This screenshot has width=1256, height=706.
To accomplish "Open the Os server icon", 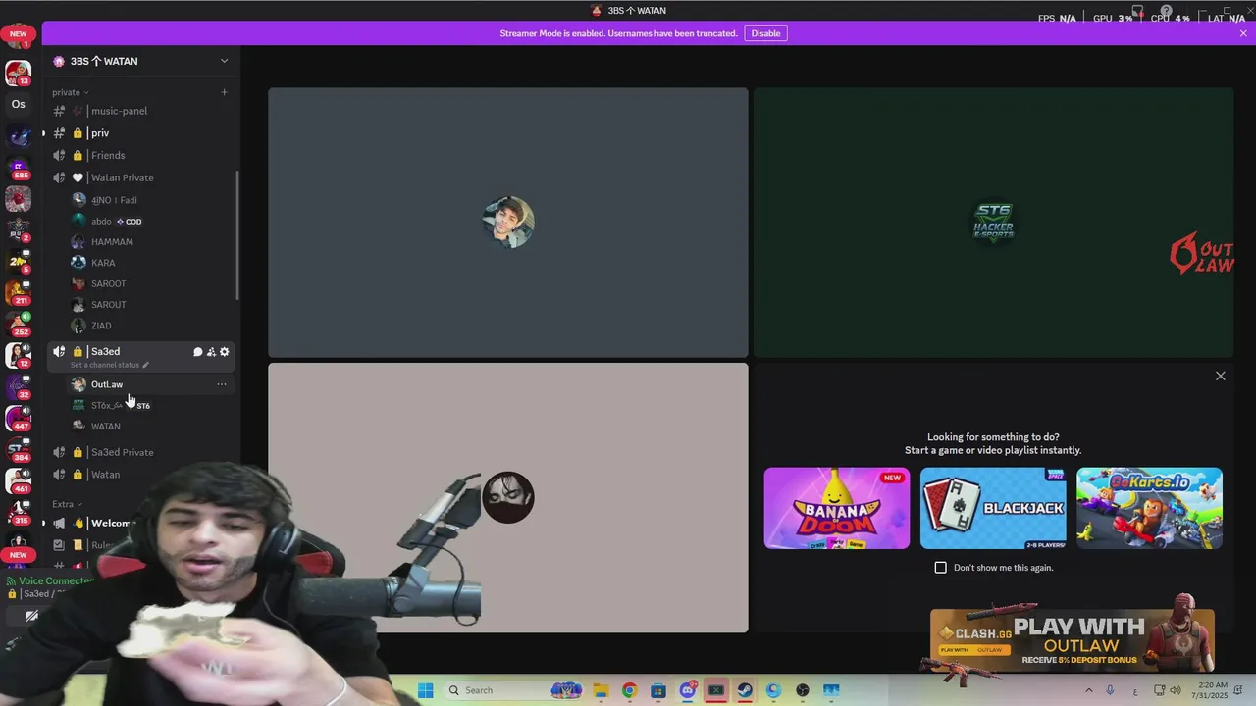I will [x=18, y=104].
